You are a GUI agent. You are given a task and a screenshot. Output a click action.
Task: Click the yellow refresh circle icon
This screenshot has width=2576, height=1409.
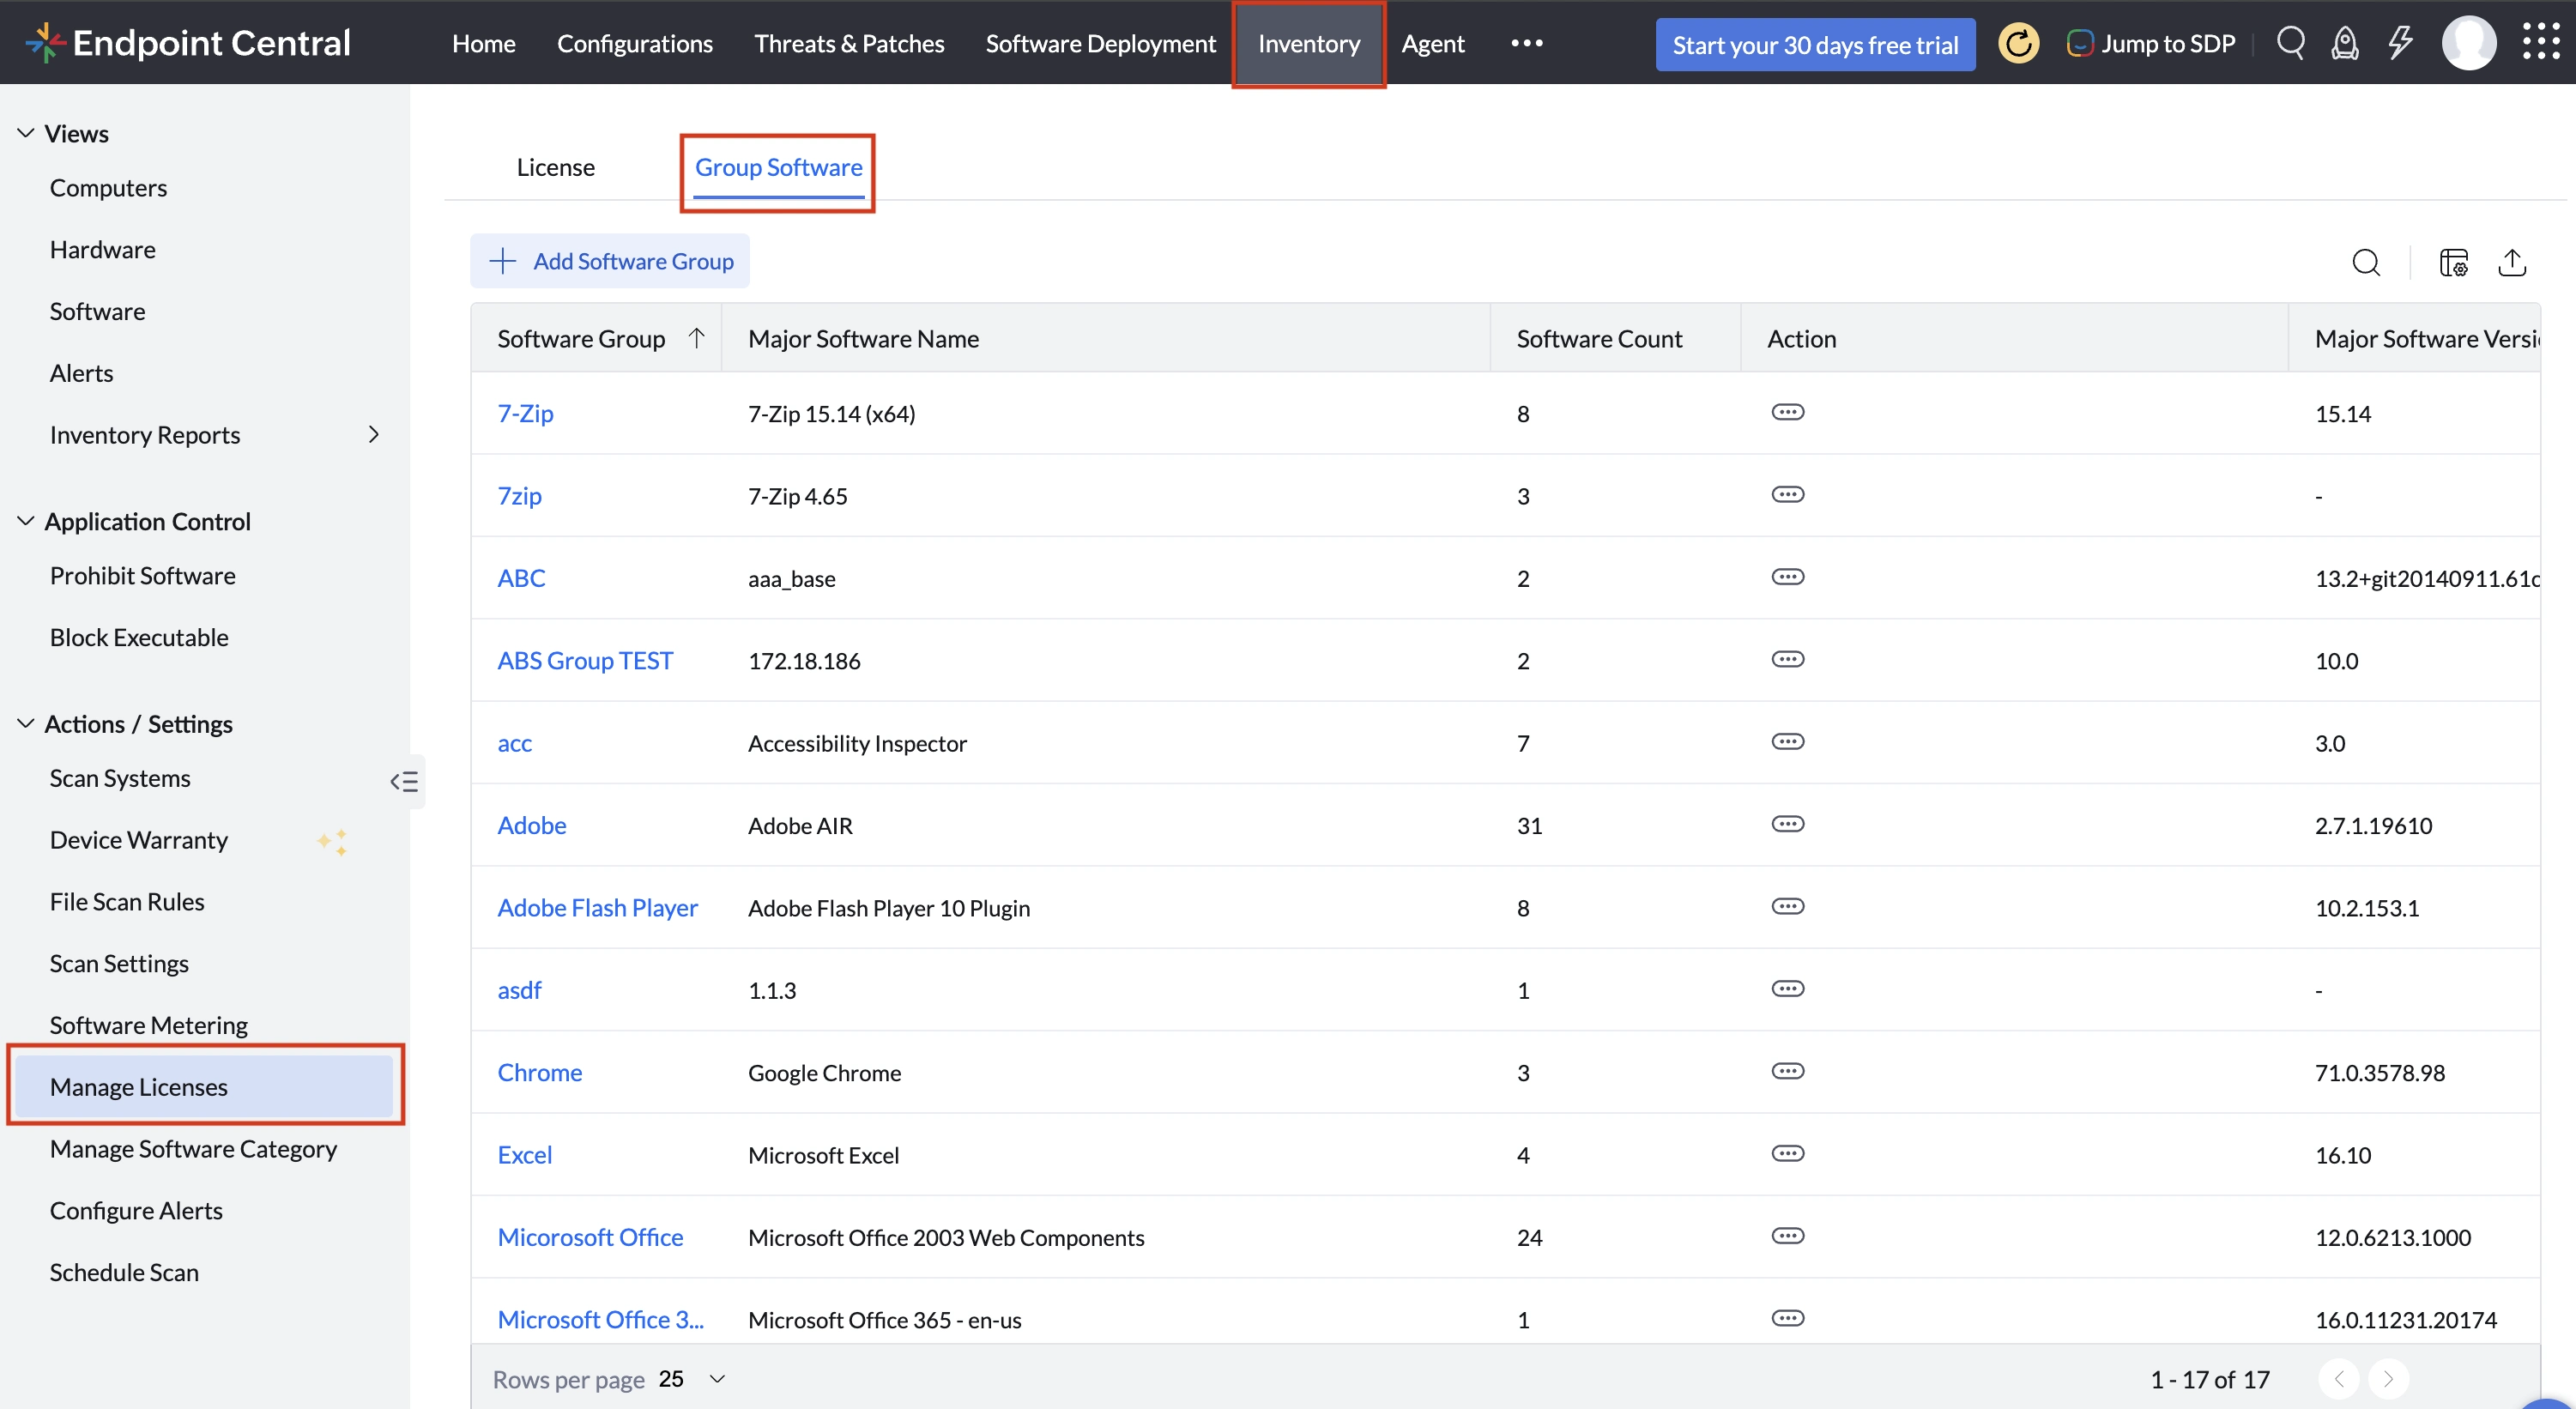[x=2018, y=43]
